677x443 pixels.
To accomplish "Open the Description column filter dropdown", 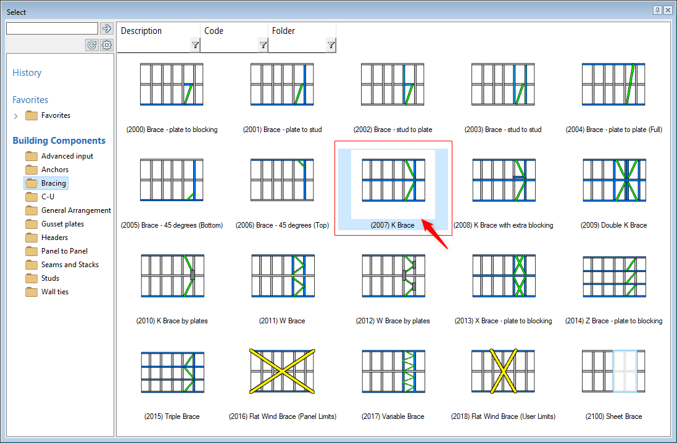I will (x=195, y=45).
